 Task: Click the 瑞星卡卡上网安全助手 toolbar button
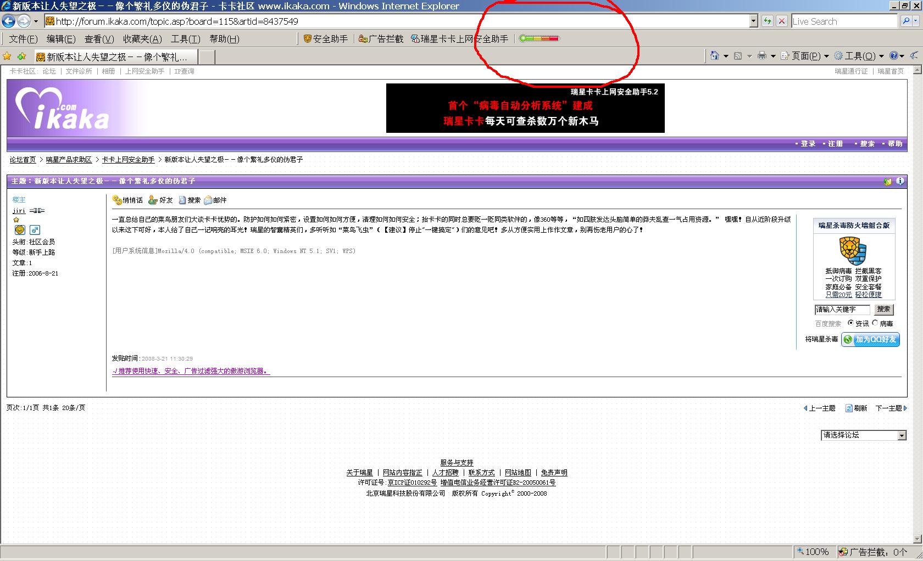460,38
